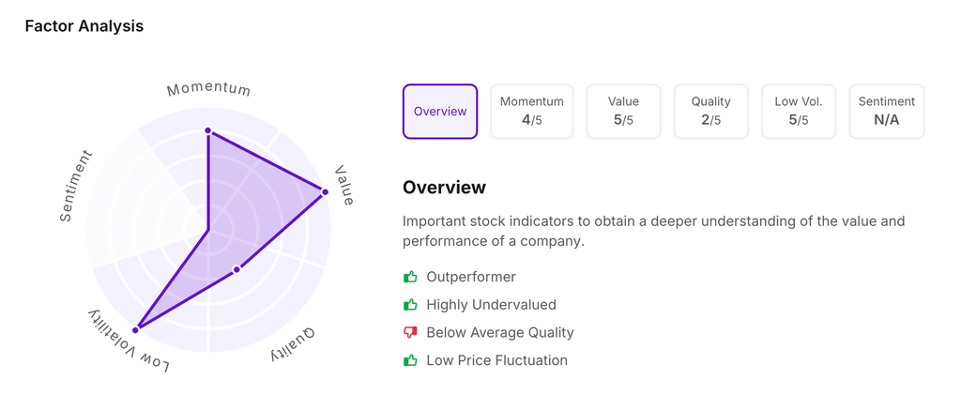The width and height of the screenshot is (961, 410).
Task: Click the Momentum axis label on the chart
Action: 208,89
